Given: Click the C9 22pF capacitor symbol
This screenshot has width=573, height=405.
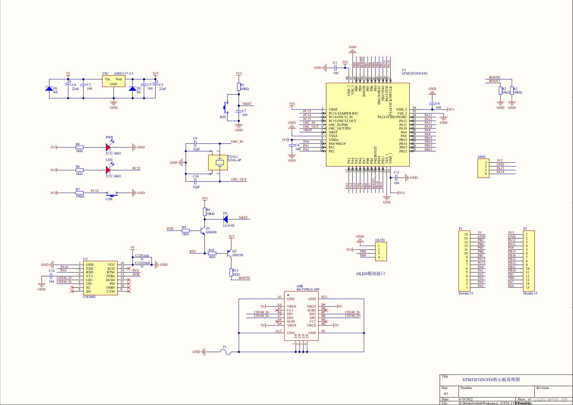Looking at the screenshot, I should pyautogui.click(x=195, y=143).
